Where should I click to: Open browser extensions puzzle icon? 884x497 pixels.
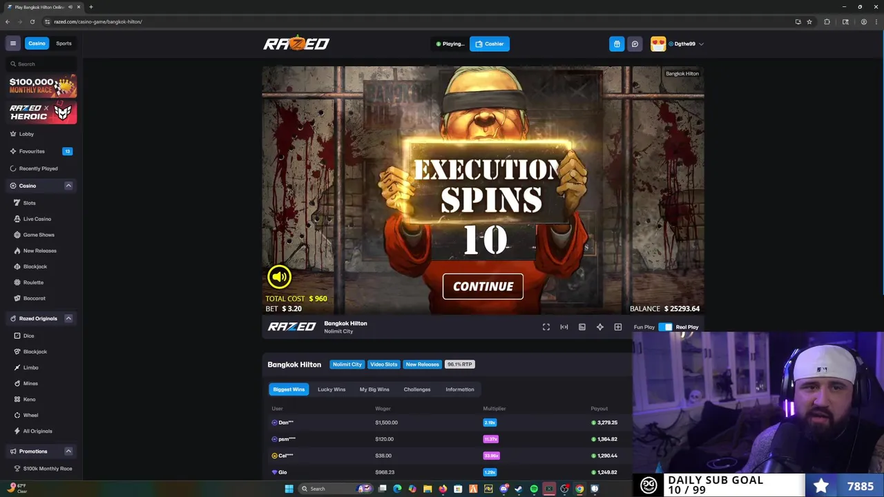click(827, 21)
